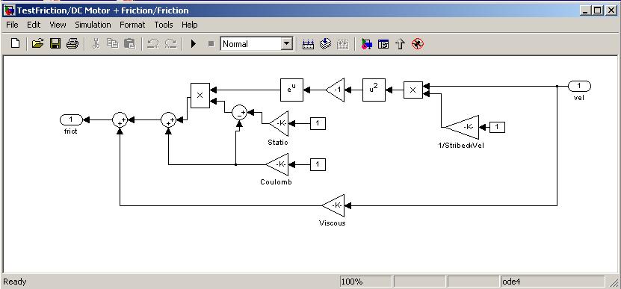Close the TestFriction window
Viewport: 621px width, 289px height.
tap(611, 10)
